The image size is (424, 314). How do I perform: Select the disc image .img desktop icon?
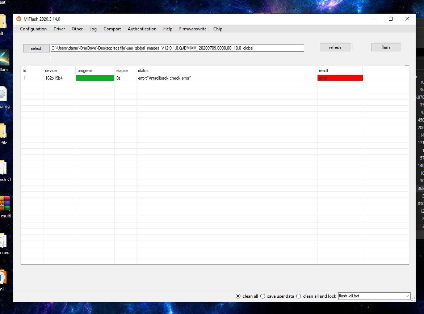click(3, 94)
